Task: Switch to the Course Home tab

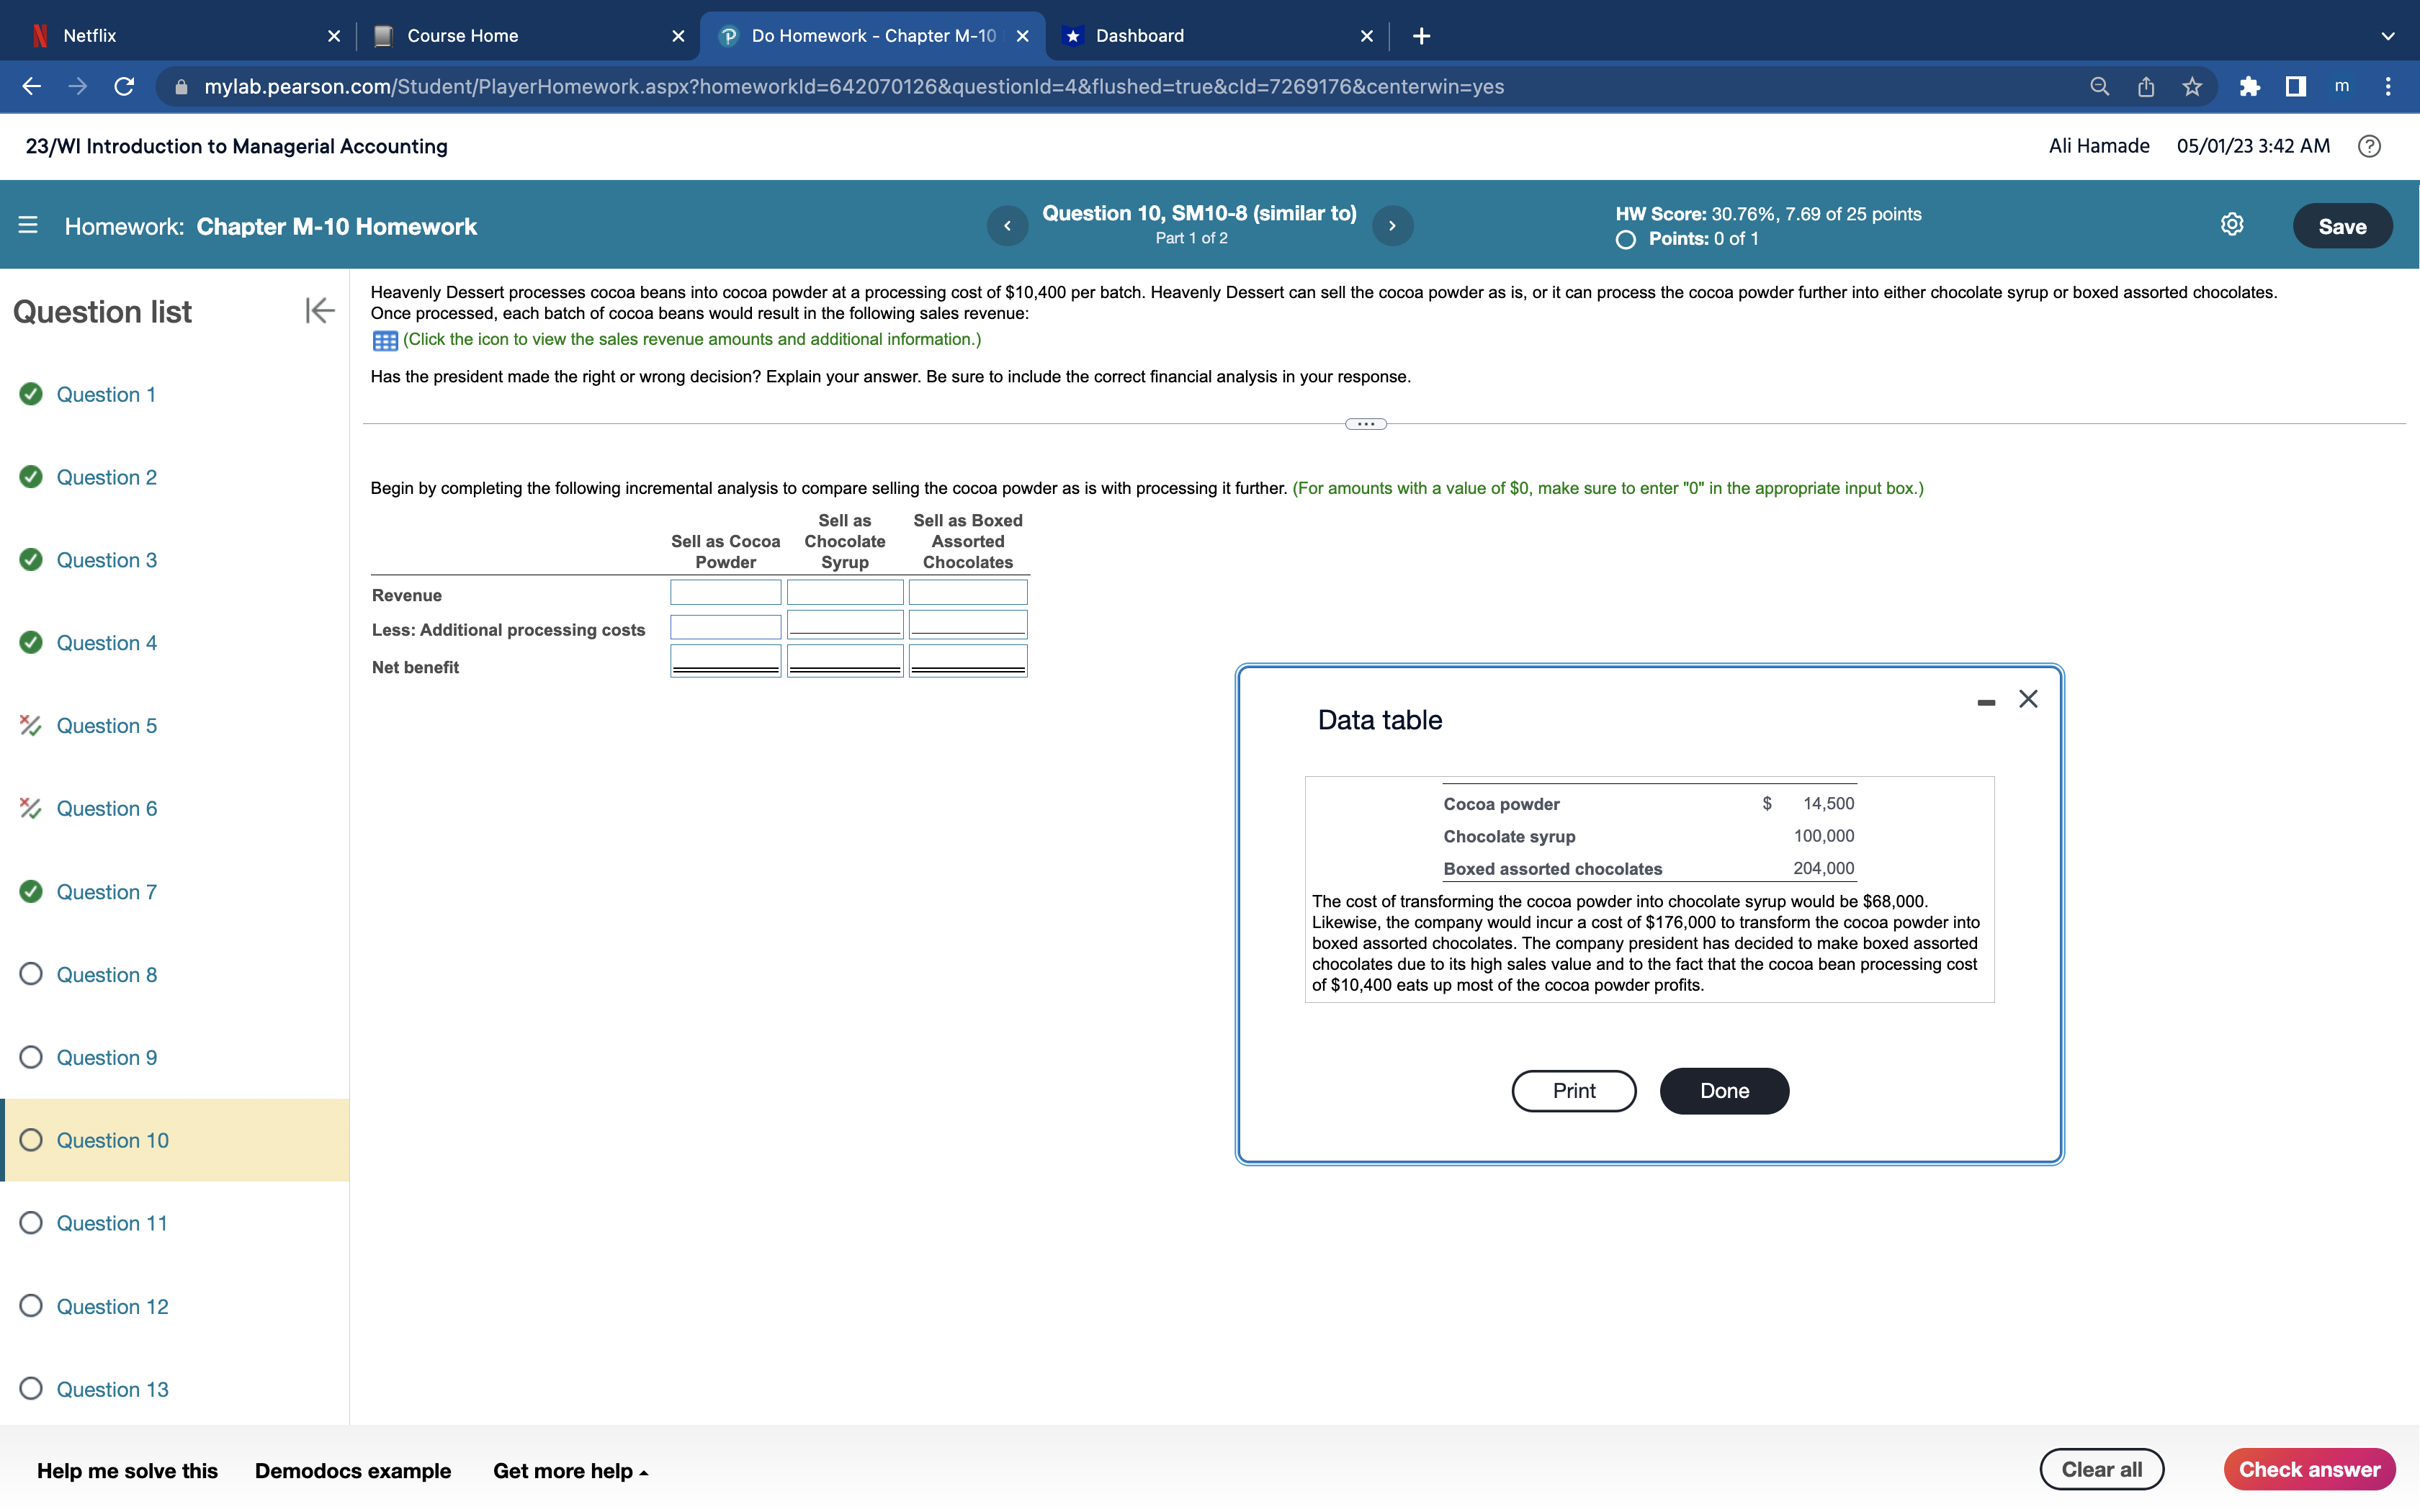Action: (462, 36)
